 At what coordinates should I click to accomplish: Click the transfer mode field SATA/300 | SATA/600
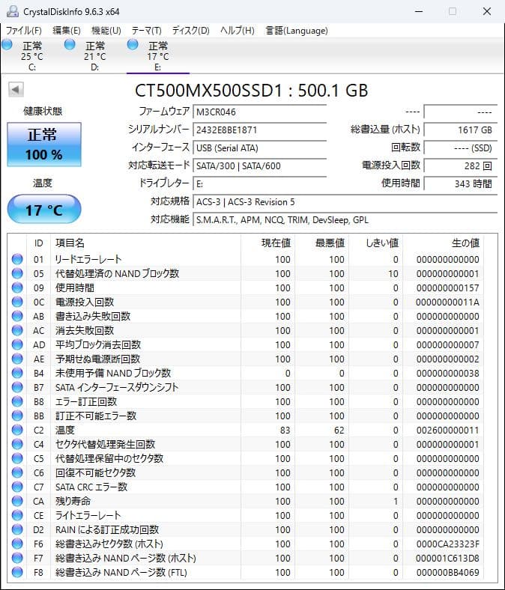259,166
